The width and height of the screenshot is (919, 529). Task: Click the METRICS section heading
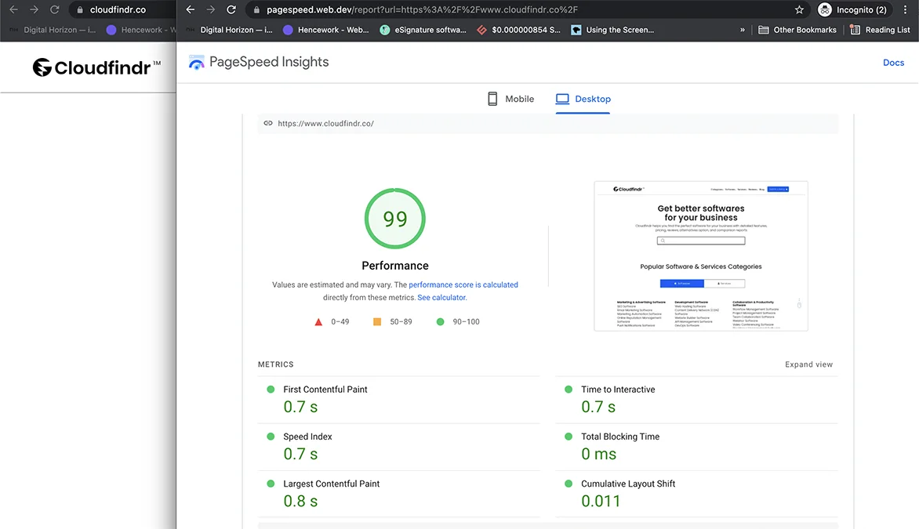tap(275, 364)
